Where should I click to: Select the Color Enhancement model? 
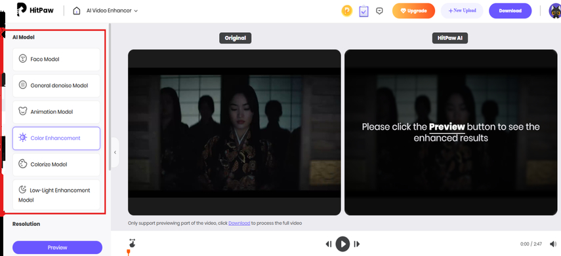pyautogui.click(x=56, y=138)
